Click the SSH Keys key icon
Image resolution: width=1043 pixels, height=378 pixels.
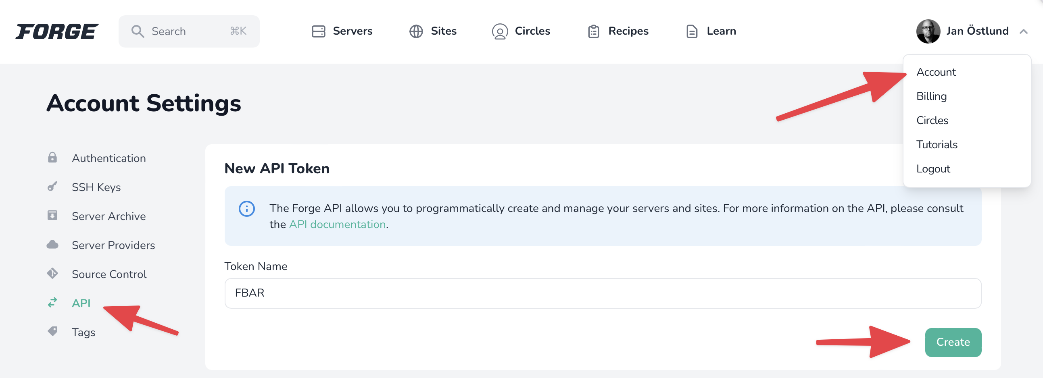coord(52,186)
